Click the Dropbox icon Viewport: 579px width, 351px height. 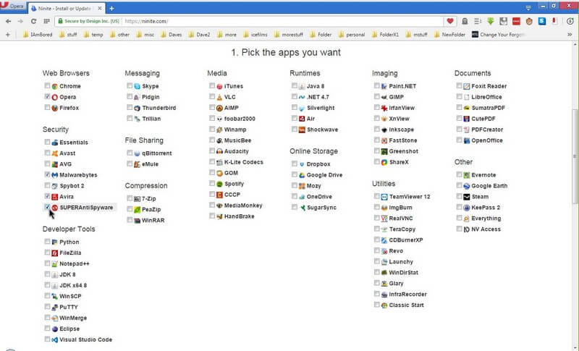(302, 164)
